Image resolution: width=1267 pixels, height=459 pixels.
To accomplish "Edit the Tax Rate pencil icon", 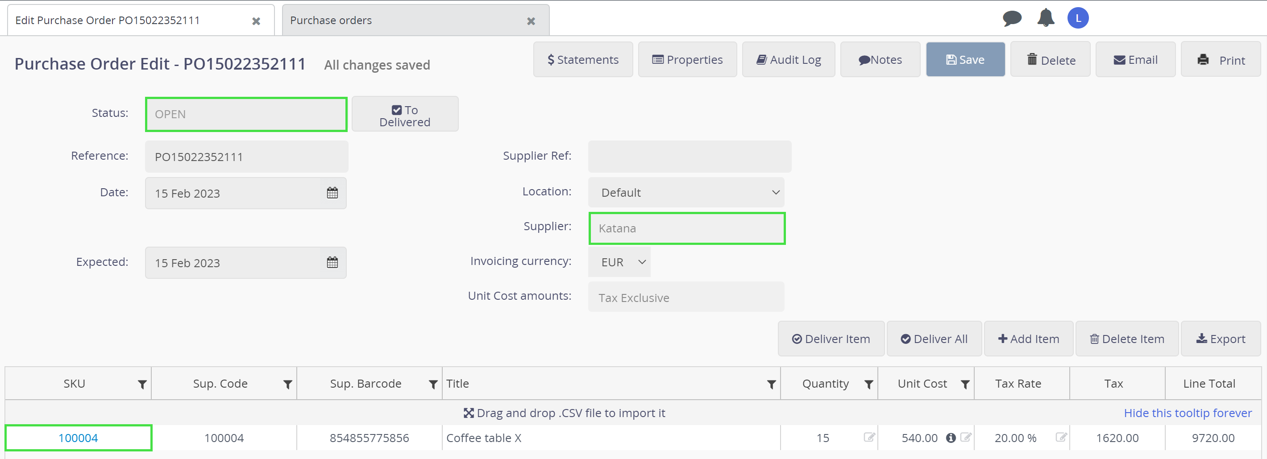I will pyautogui.click(x=1060, y=438).
